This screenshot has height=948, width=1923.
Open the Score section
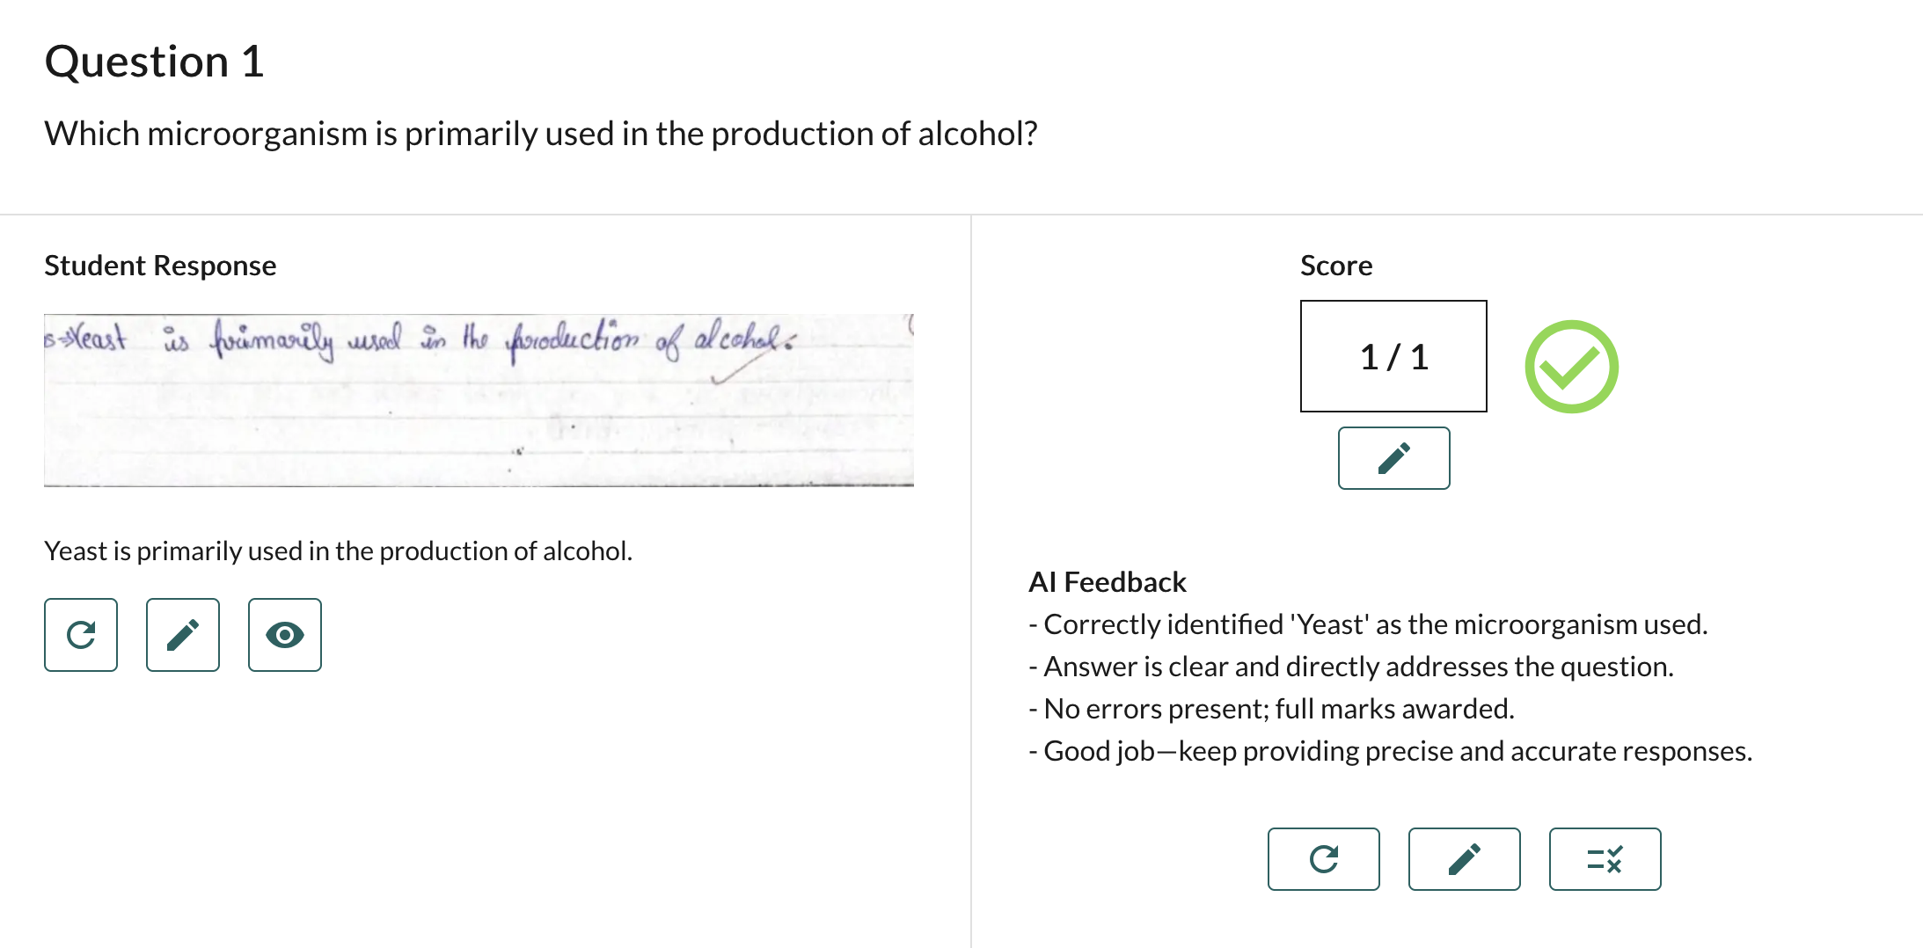1336,265
